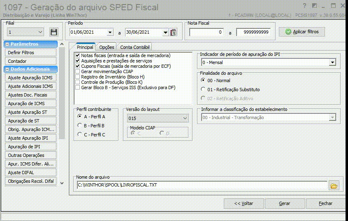
Task: Click the << Voltar button
Action: (x=244, y=203)
